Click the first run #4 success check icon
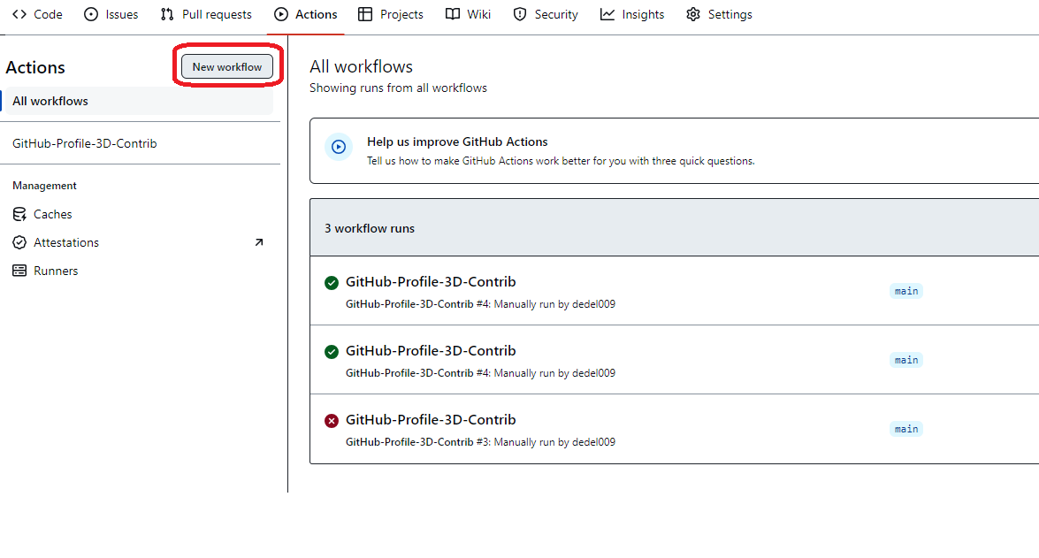 pos(332,283)
